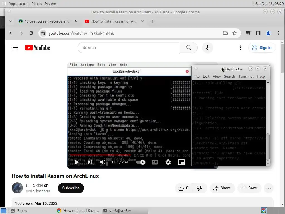The image size is (285, 214).
Task: Click the terminal scrollbar up arrow
Action: [268, 82]
